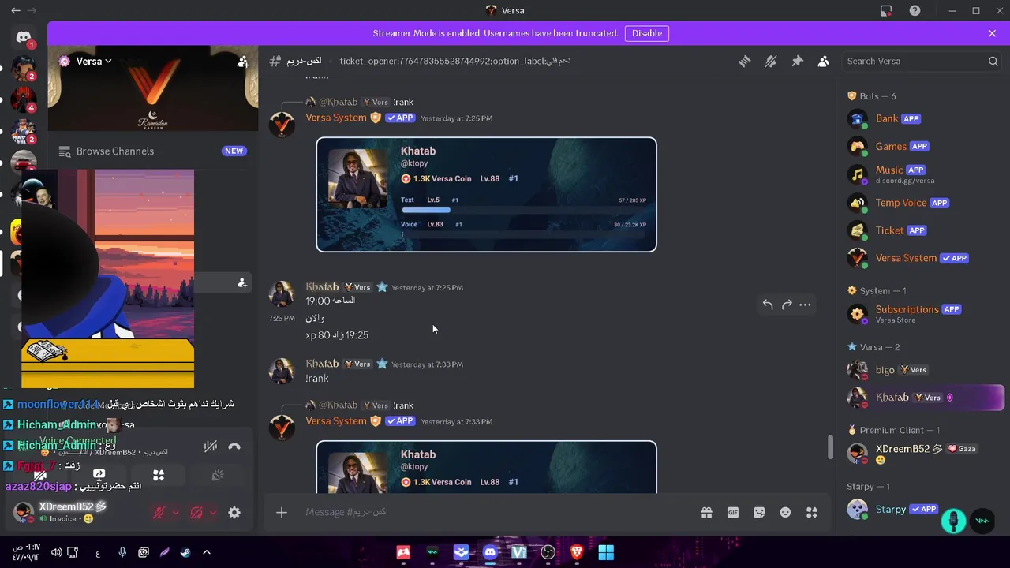Viewport: 1010px width, 568px height.
Task: Open the Windows Start button
Action: pos(605,552)
